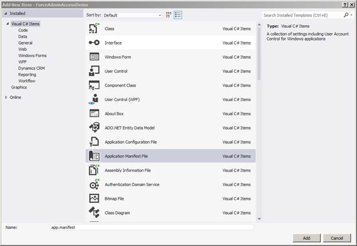The image size is (357, 246).
Task: Expand the Online templates node
Action: pyautogui.click(x=6, y=97)
